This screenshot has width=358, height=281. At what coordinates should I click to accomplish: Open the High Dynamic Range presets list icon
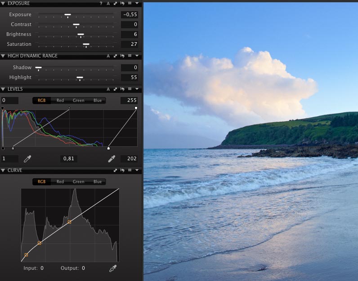point(130,56)
